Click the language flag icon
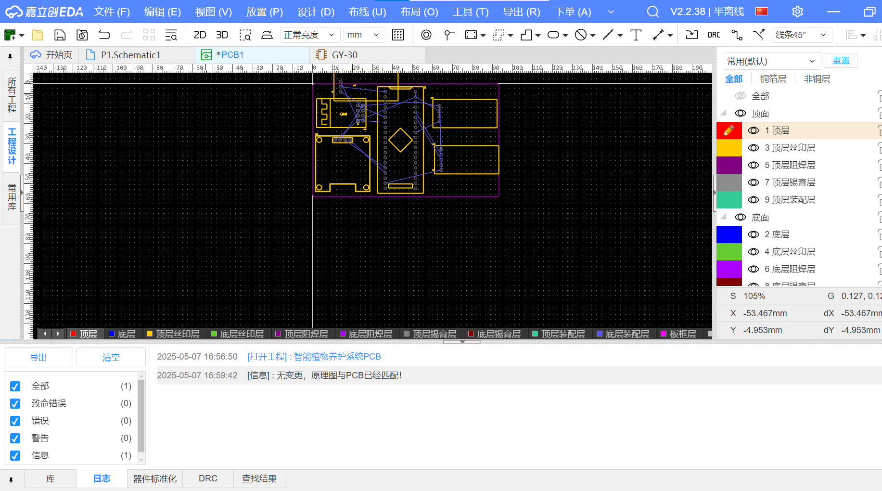Viewport: 882px width, 491px height. coord(762,12)
